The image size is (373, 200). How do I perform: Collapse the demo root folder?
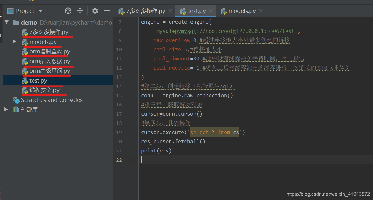(7, 22)
